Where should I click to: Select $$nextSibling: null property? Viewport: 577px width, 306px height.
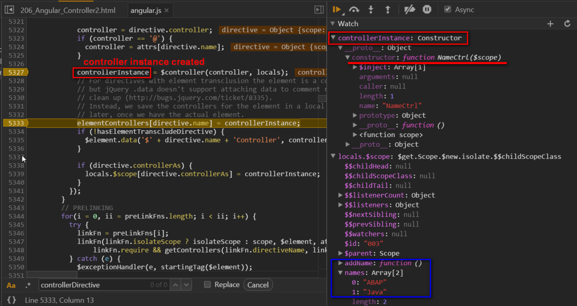[x=382, y=215]
